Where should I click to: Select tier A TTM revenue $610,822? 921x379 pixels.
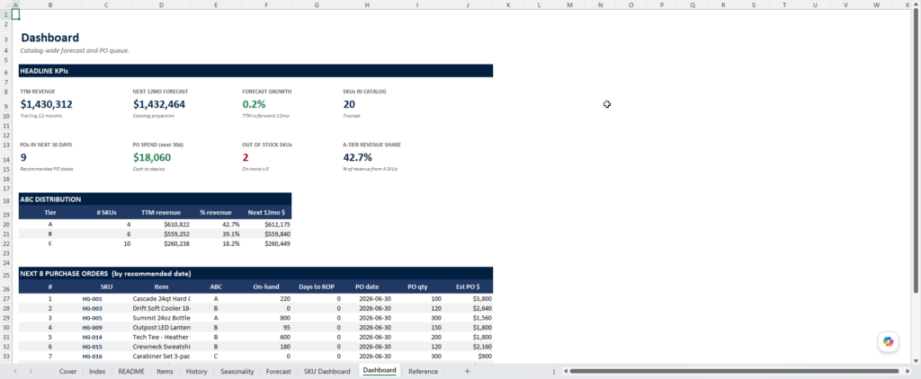[162, 225]
